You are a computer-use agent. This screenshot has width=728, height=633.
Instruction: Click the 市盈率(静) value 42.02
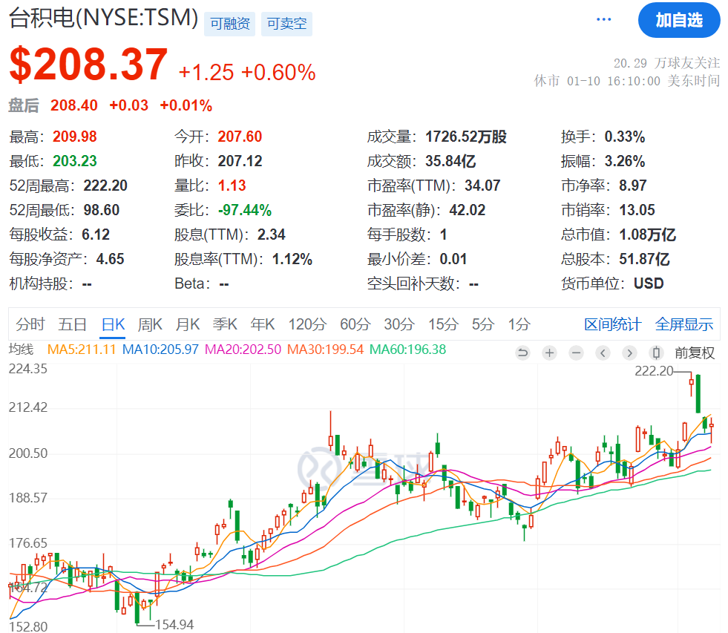click(467, 210)
